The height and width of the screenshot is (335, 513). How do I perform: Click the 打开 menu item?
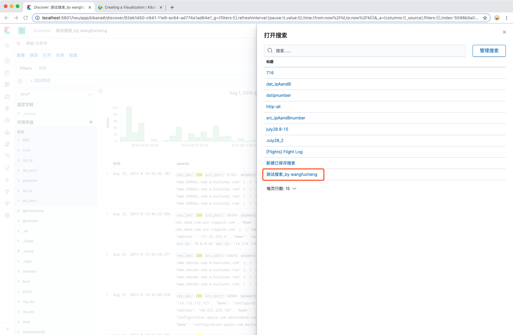click(x=47, y=55)
